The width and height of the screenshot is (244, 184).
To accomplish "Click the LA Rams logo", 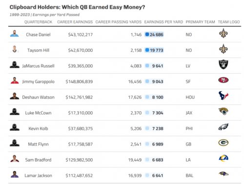I will tap(224, 158).
